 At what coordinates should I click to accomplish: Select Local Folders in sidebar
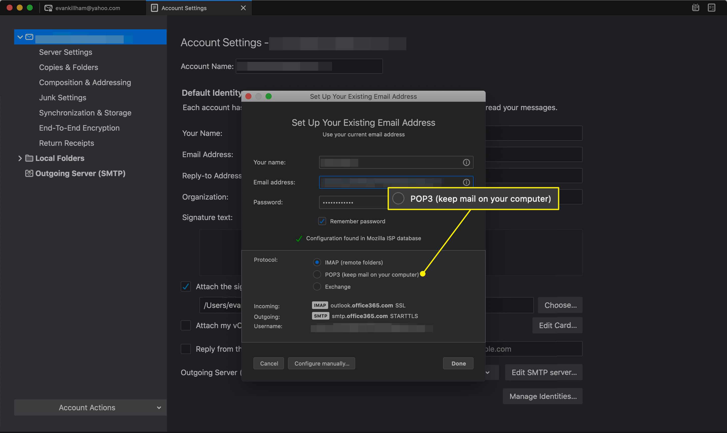[x=60, y=158]
